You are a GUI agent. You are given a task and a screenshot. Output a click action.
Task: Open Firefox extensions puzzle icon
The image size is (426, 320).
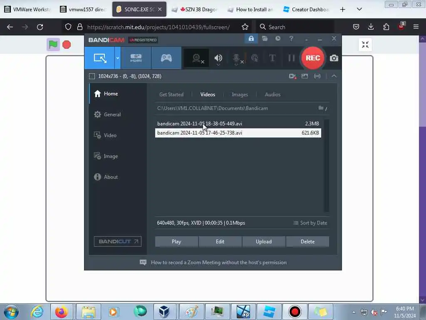(386, 27)
